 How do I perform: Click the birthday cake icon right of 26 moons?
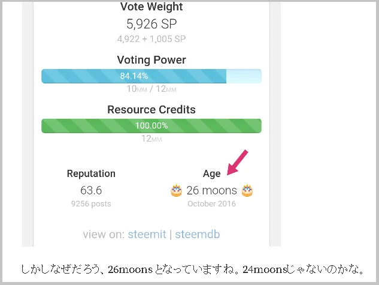pos(247,190)
